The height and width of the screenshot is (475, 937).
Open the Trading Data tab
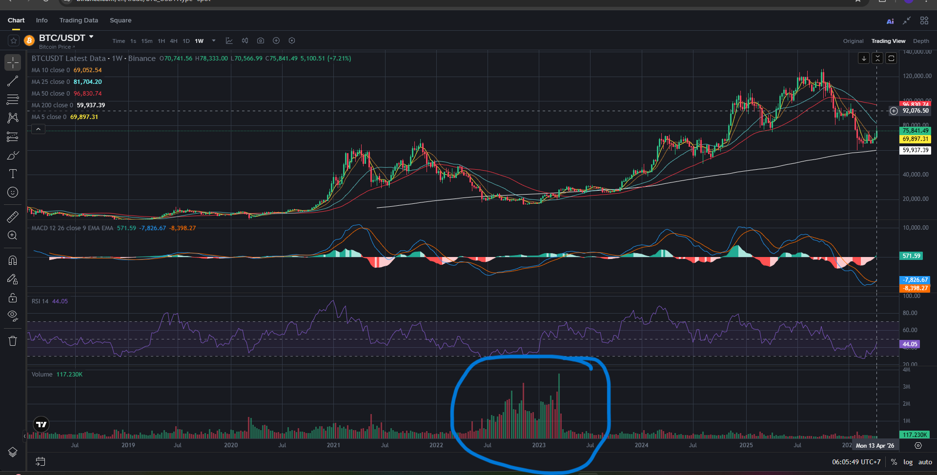79,20
